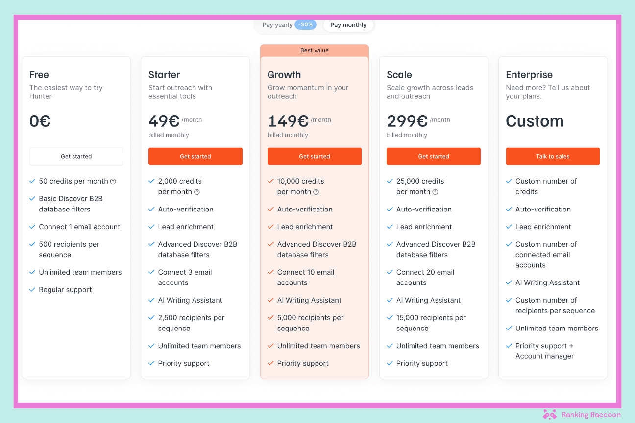Click the Best value banner
The width and height of the screenshot is (635, 423).
pos(315,51)
